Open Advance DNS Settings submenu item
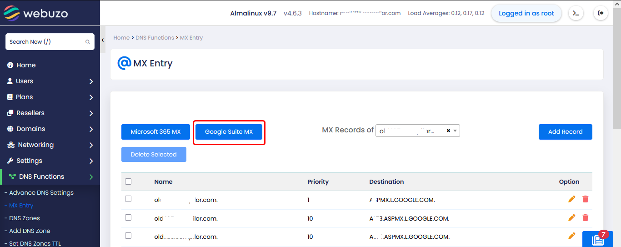The width and height of the screenshot is (621, 247). [41, 192]
